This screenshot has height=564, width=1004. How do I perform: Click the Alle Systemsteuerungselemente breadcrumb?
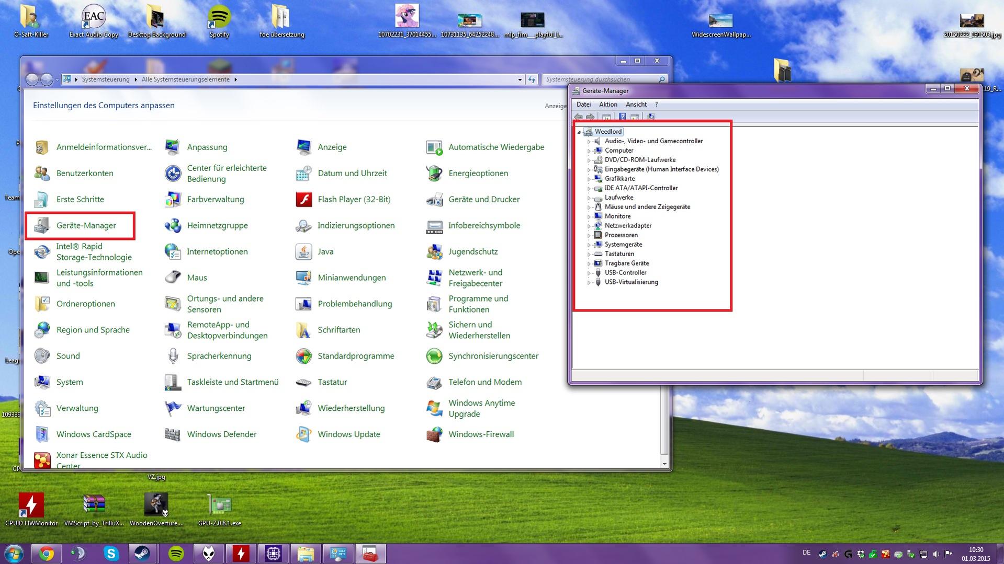(x=185, y=79)
